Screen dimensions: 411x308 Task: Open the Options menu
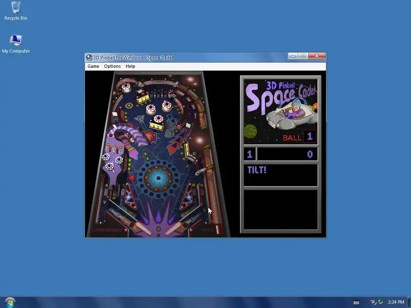[x=112, y=66]
